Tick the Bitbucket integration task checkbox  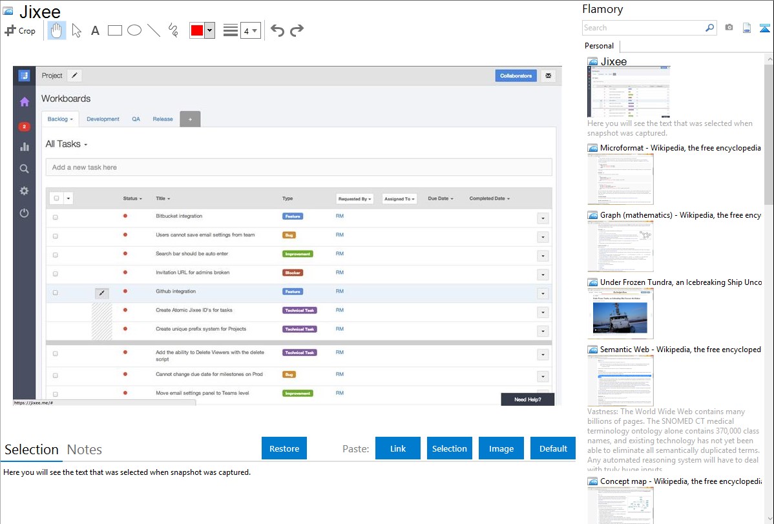(56, 217)
